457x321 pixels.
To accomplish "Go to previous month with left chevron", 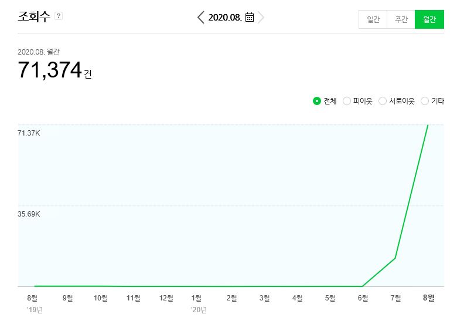I will [201, 17].
